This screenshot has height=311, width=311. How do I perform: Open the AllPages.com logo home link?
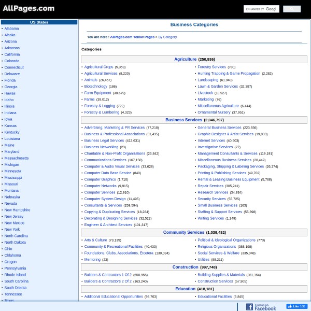[29, 8]
